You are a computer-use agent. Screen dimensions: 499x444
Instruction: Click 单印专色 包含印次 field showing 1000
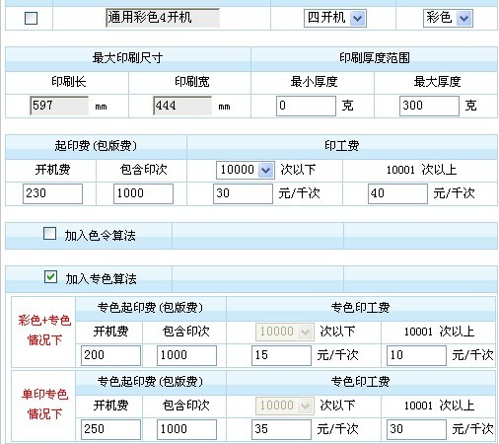(186, 429)
